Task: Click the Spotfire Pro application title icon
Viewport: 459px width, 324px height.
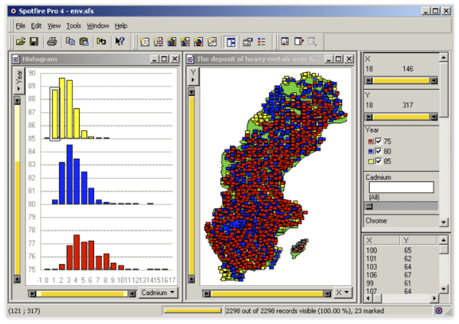Action: [13, 11]
